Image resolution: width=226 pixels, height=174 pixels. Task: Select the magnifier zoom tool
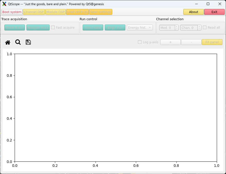tap(18, 42)
